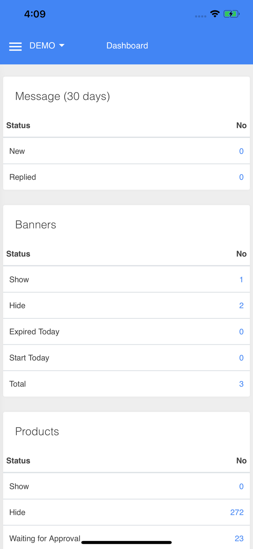Viewport: 253px width, 549px height.
Task: Select the Replied message count
Action: [x=241, y=177]
